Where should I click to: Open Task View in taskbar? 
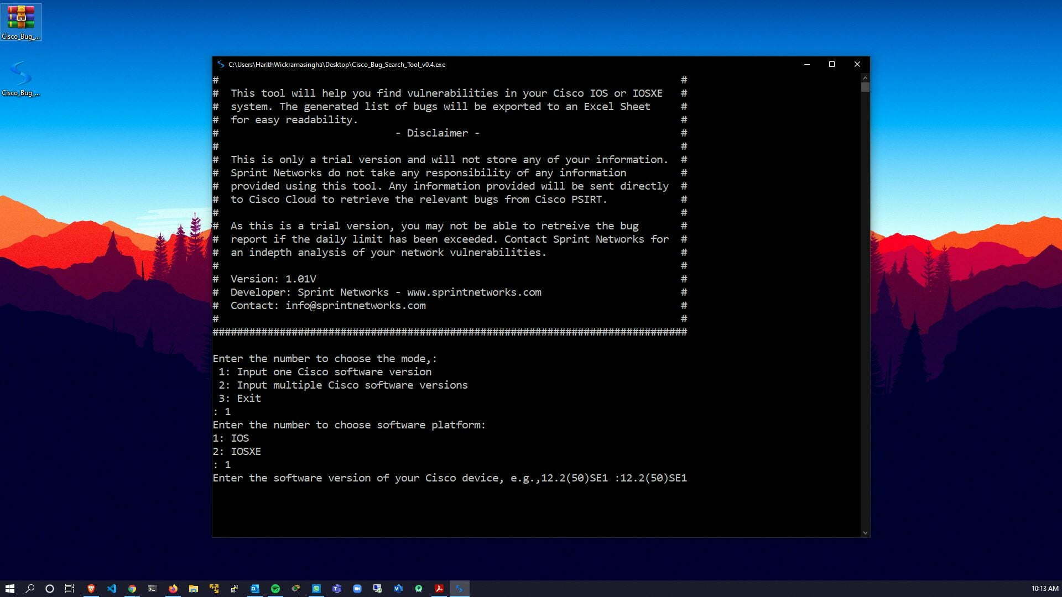point(70,589)
